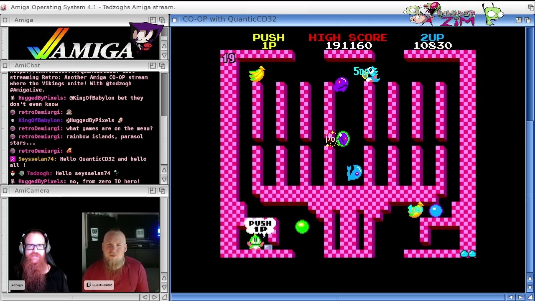Click the emote after 'Hello seysselan74'
This screenshot has width=535, height=301.
coord(116,173)
